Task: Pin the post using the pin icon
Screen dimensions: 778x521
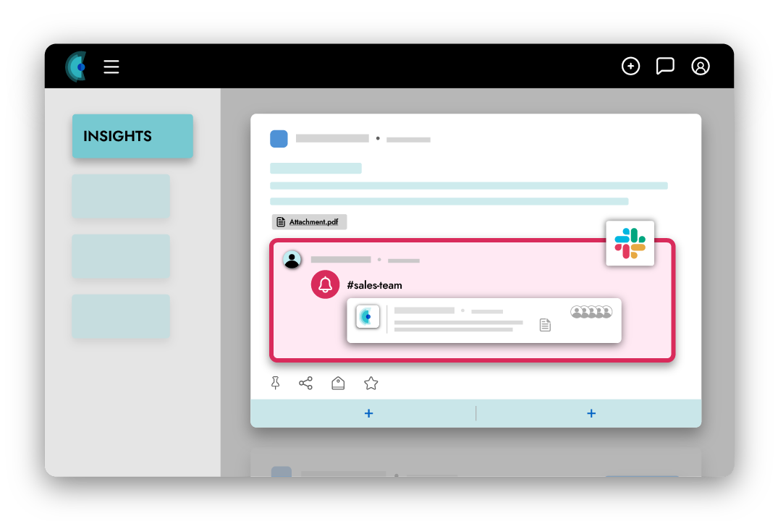Action: click(x=275, y=383)
